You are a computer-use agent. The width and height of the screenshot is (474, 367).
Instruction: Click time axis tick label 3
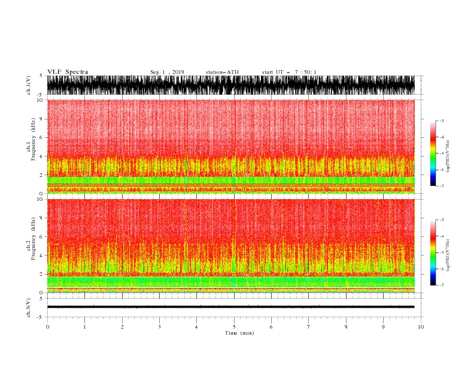[160, 327]
